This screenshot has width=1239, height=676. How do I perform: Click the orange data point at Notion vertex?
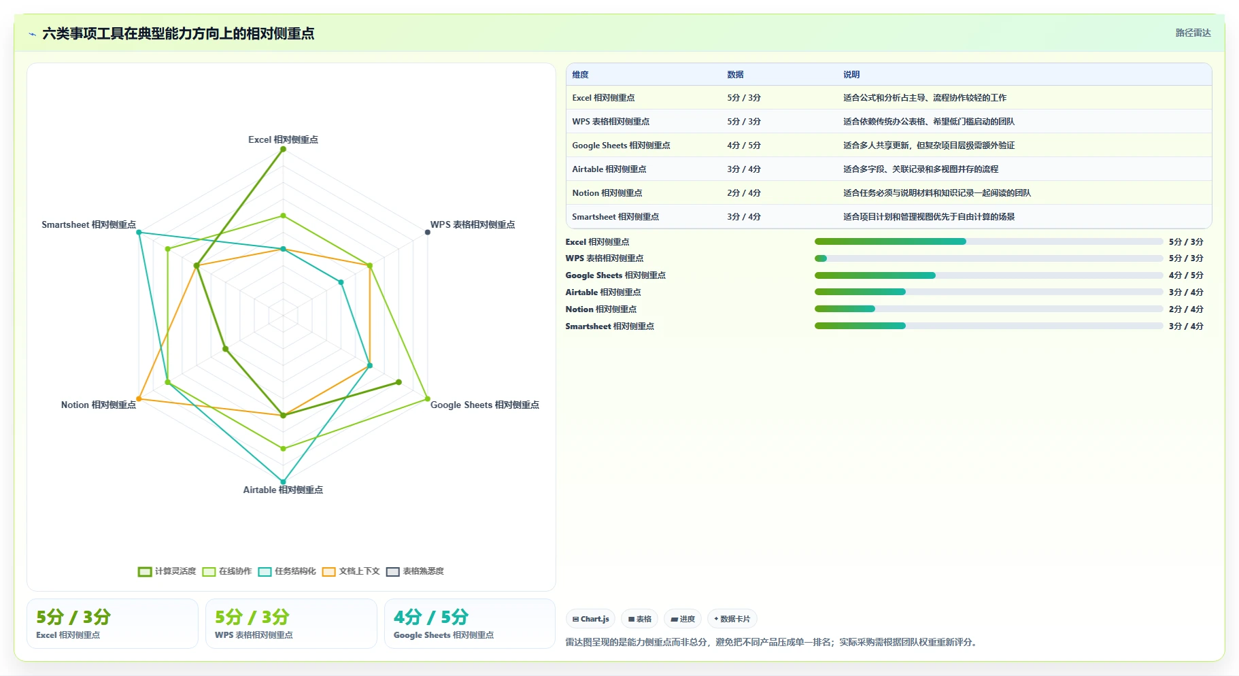coord(139,399)
